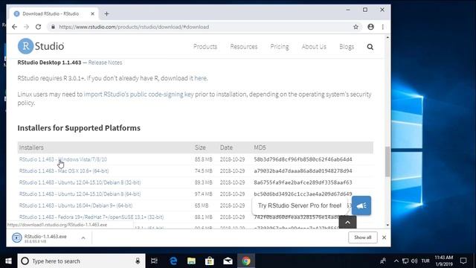Click the browser forward arrow

point(27,27)
